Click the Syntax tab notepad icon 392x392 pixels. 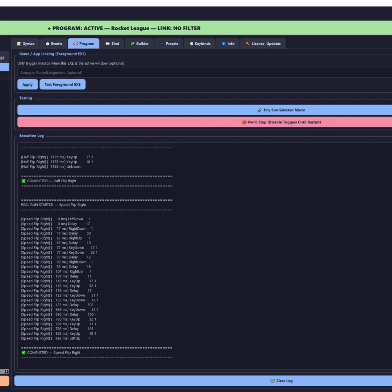(19, 44)
